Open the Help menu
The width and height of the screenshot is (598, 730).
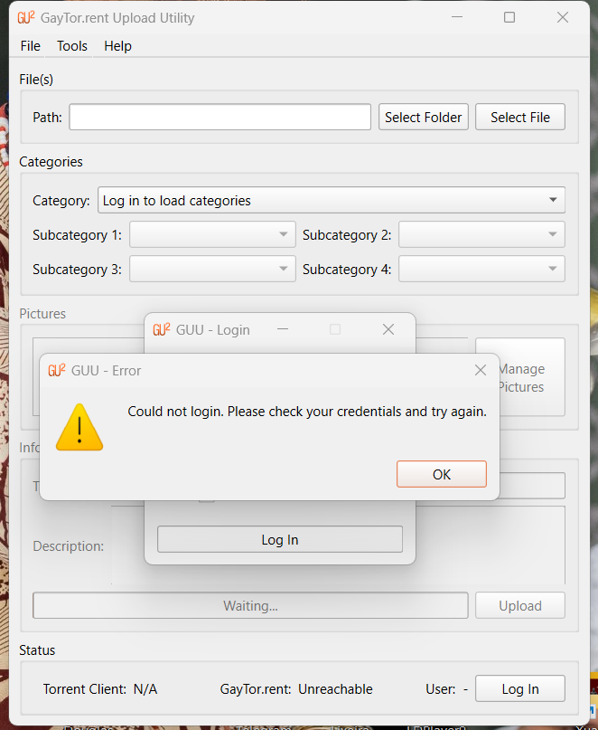(117, 46)
